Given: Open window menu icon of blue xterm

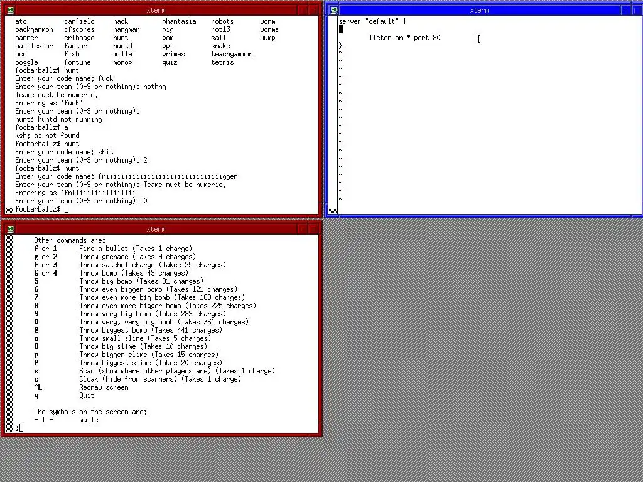Looking at the screenshot, I should pyautogui.click(x=334, y=10).
